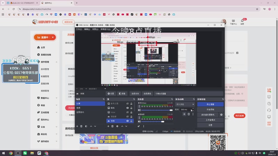Expand 公会 sidebar section

[57, 127]
